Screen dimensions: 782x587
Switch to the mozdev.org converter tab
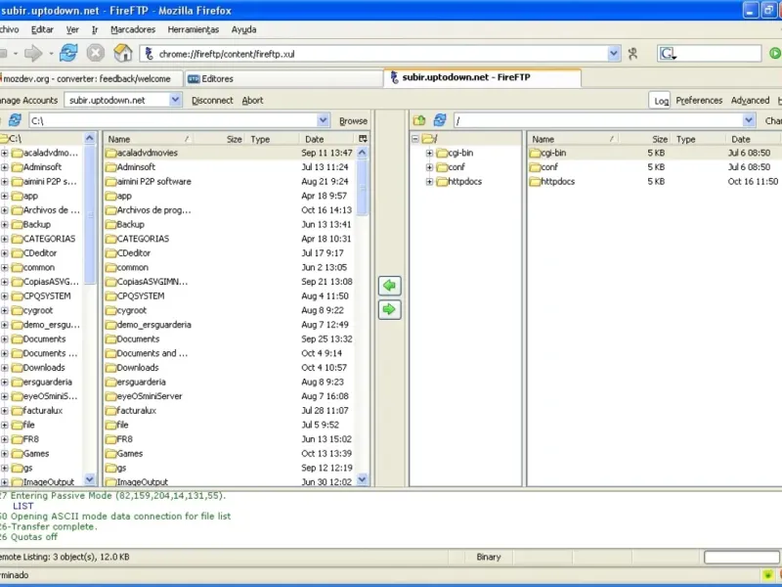coord(90,79)
